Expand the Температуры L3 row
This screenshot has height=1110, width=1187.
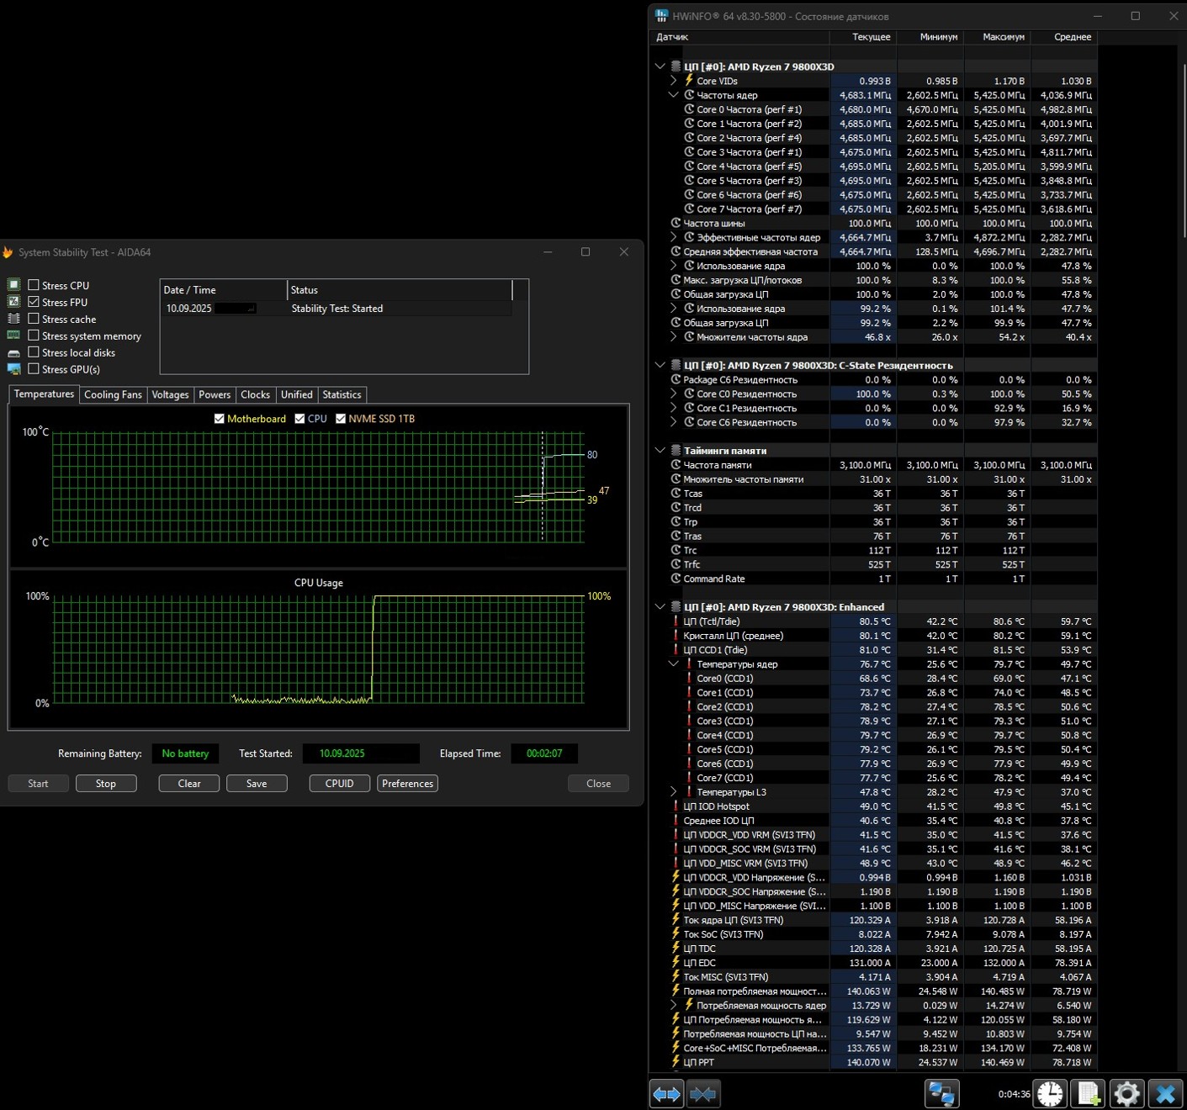[x=674, y=792]
